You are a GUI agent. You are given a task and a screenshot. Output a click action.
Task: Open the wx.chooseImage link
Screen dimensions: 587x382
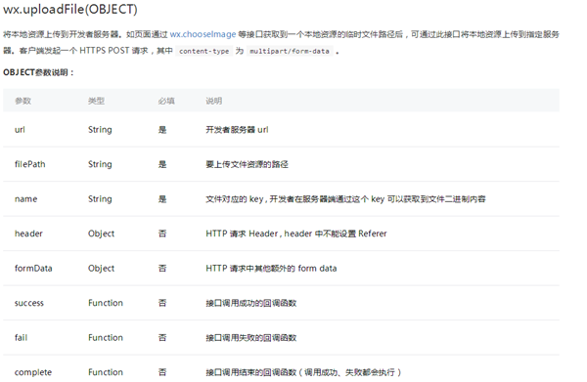tap(203, 34)
